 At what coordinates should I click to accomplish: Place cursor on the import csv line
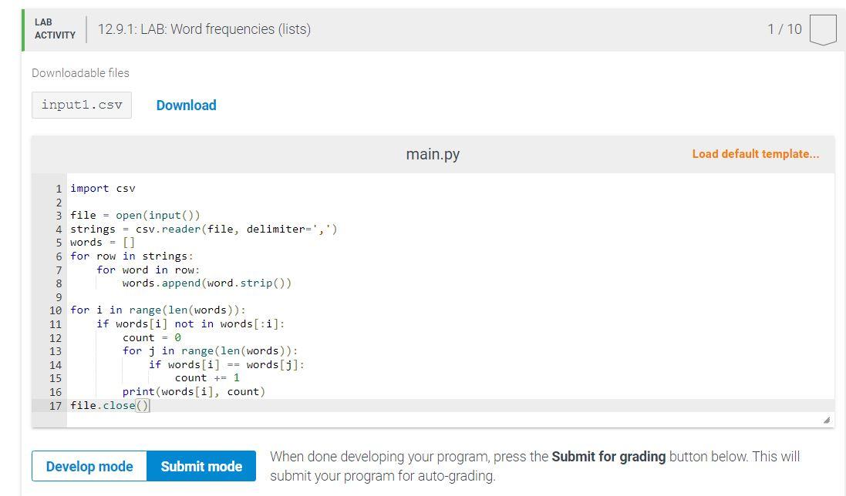pos(103,189)
